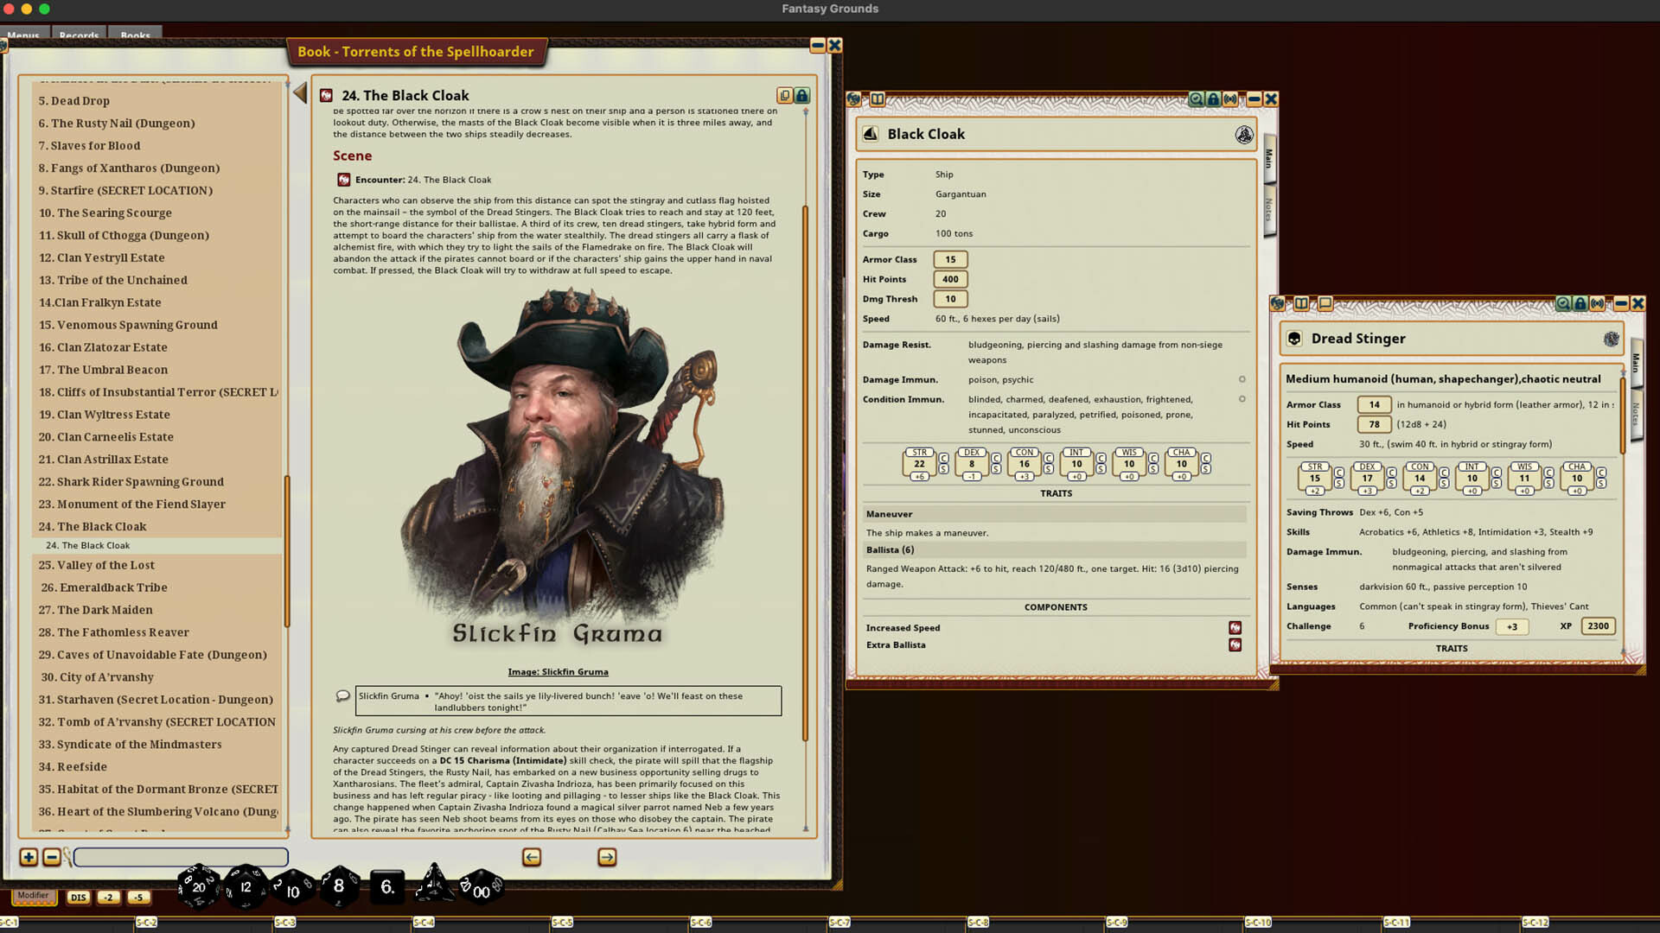Click inside the search field under the chapter list
The height and width of the screenshot is (933, 1660).
(x=181, y=856)
